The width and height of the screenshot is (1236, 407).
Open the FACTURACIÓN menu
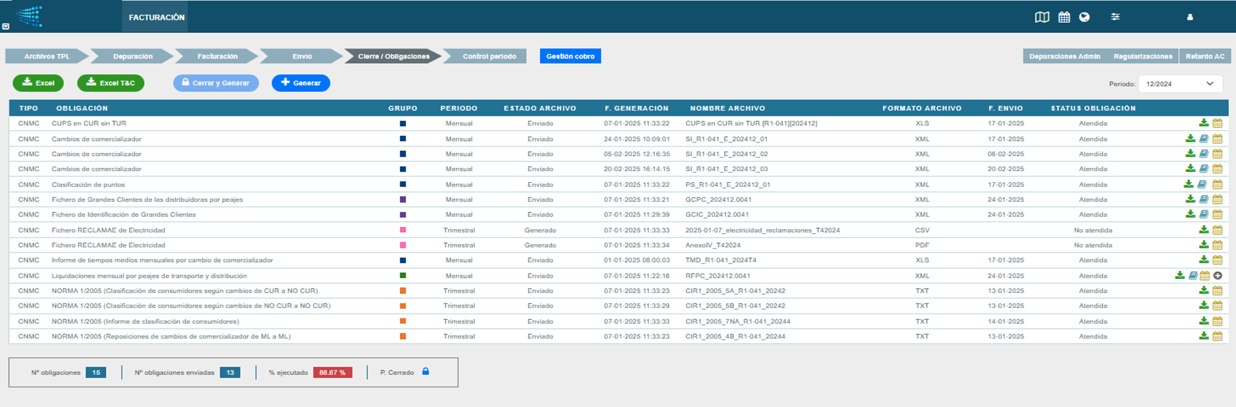click(x=156, y=17)
